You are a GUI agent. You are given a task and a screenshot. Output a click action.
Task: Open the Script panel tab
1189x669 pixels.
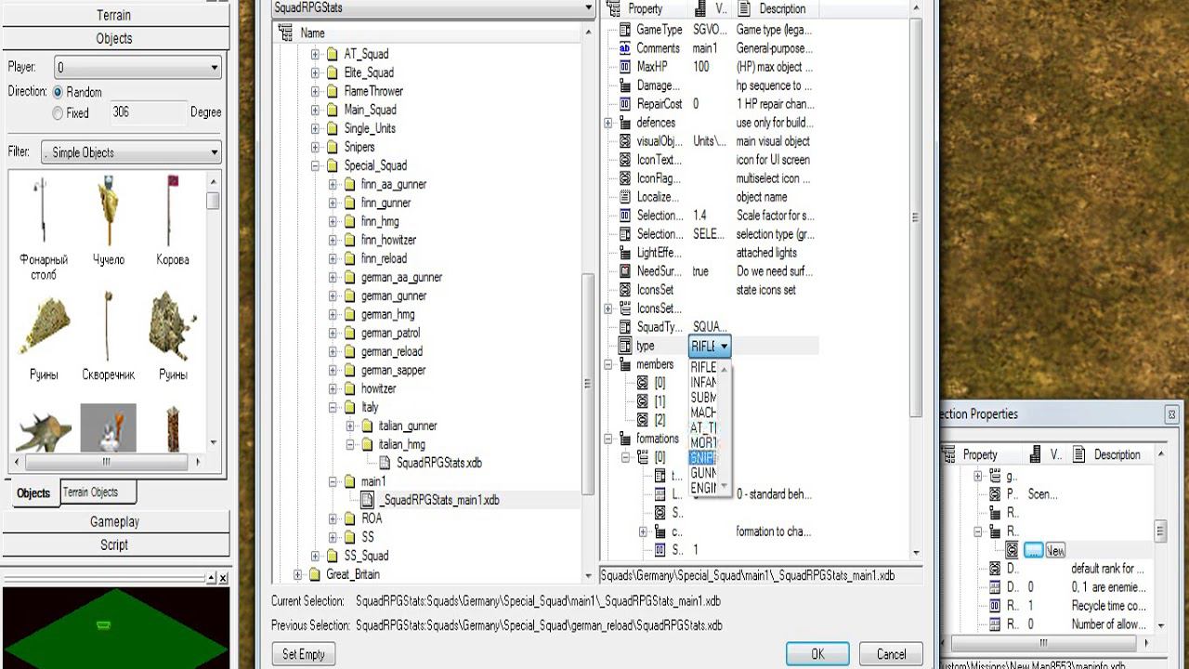click(114, 544)
